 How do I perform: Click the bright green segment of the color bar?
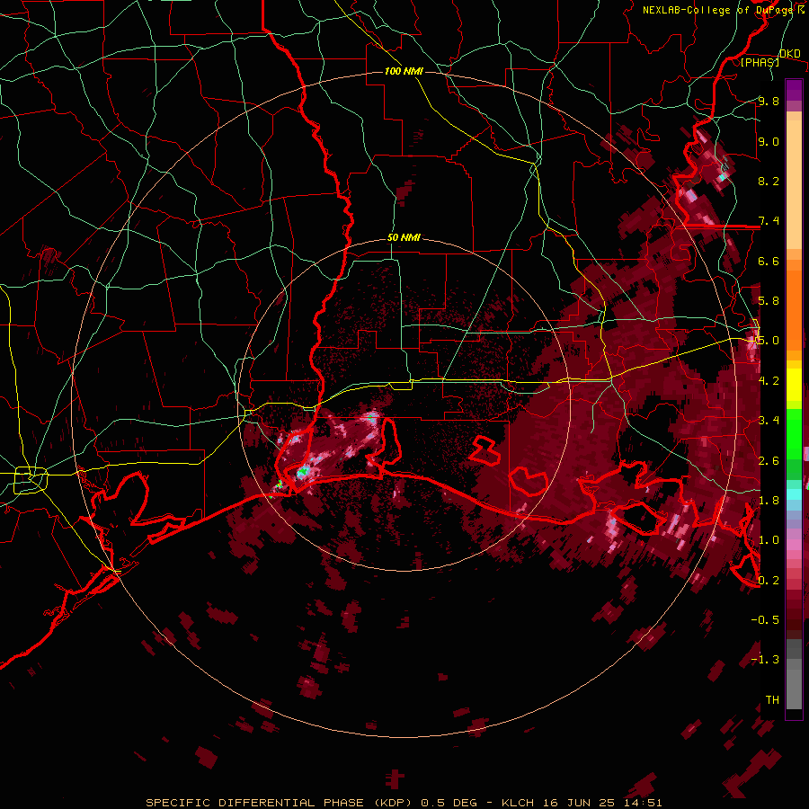pyautogui.click(x=794, y=434)
